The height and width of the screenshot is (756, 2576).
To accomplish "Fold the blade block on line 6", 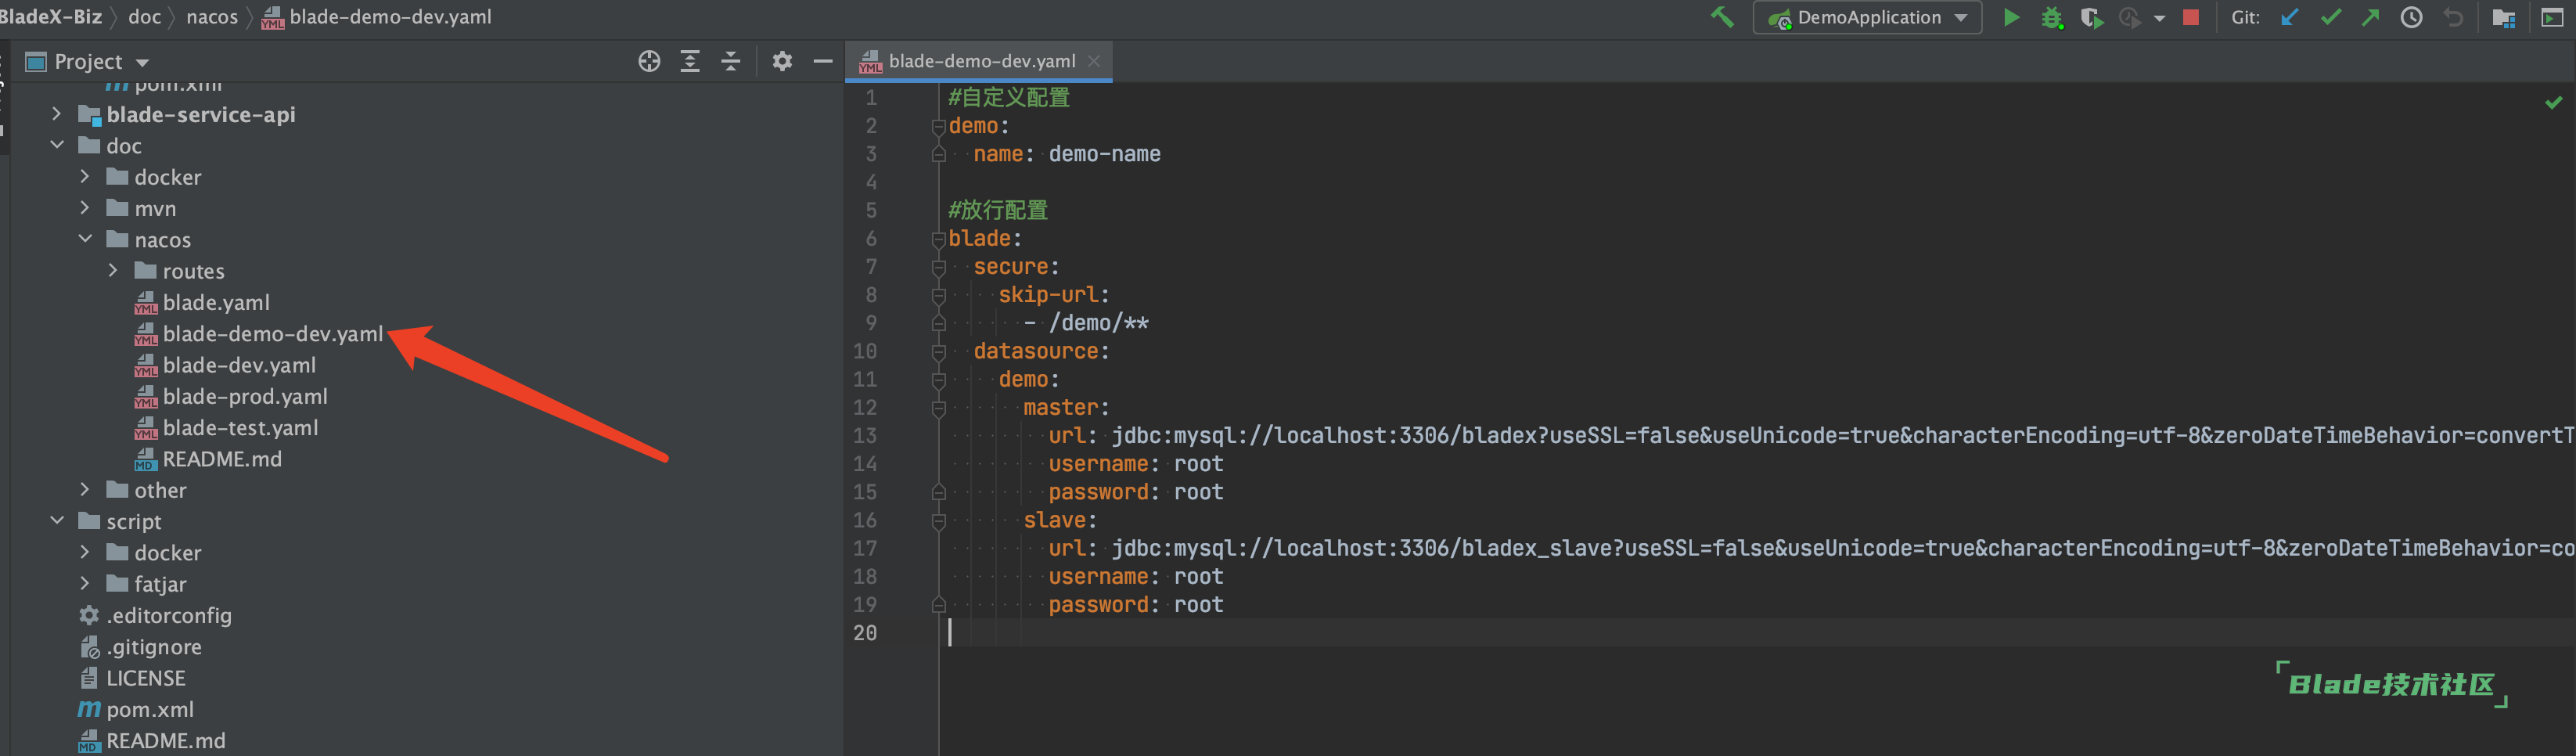I will 938,239.
